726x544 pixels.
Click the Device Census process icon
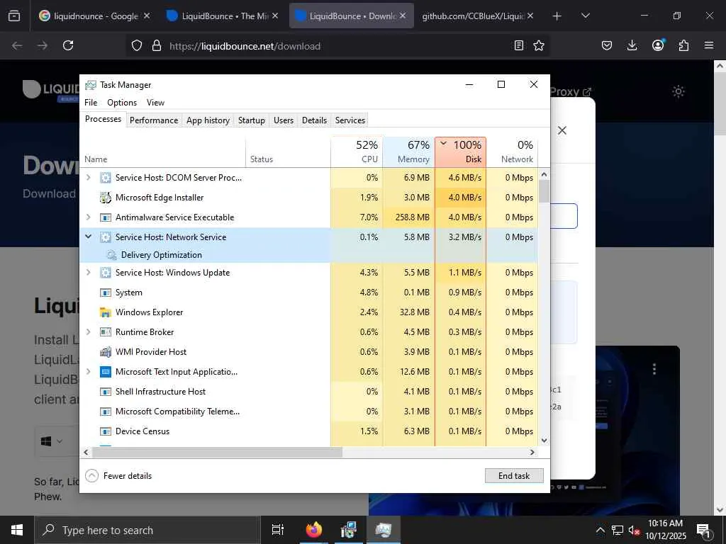click(x=106, y=431)
